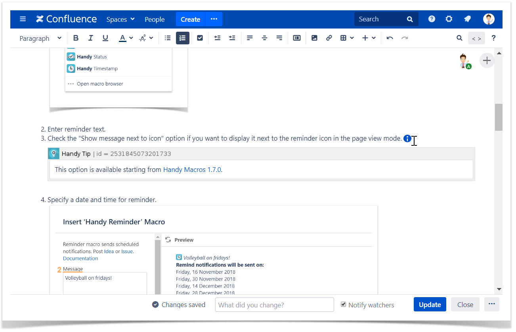The height and width of the screenshot is (332, 516).
Task: Apply italic formatting
Action: click(x=90, y=38)
